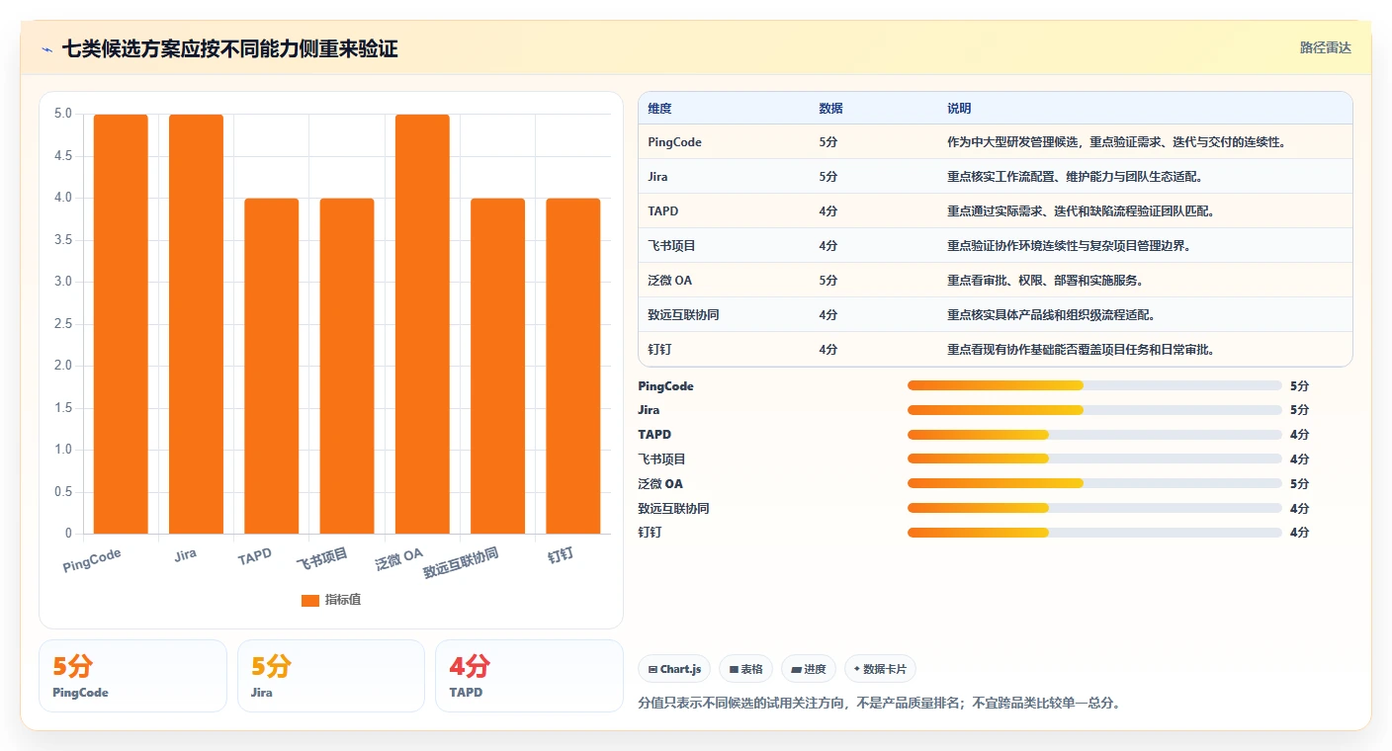The height and width of the screenshot is (751, 1392).
Task: Click the 指标值 legend label text
Action: click(x=343, y=600)
